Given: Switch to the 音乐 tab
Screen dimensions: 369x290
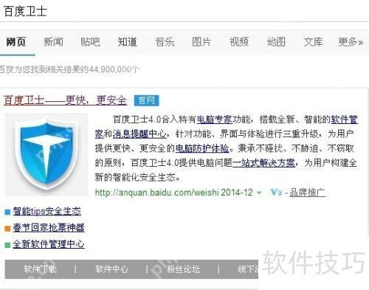Looking at the screenshot, I should (165, 42).
